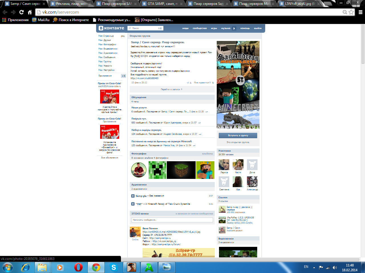Viewport: 365px width, 273px height.
Task: Open Рекомендуемые узлы bookmark
Action: 111,20
